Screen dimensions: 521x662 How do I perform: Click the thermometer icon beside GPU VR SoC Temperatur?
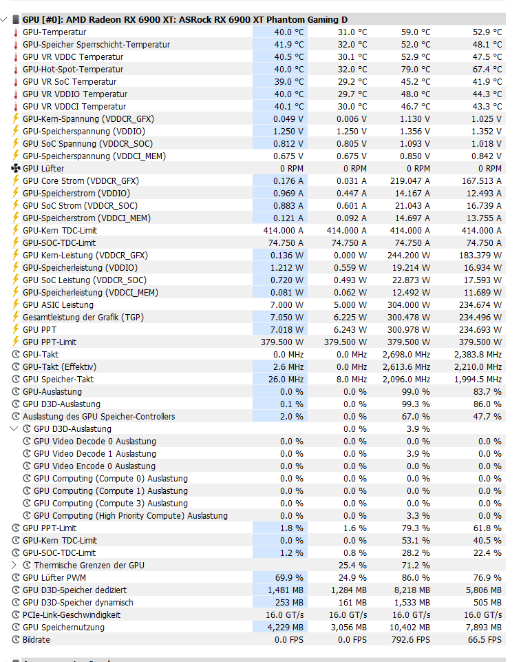tap(16, 81)
